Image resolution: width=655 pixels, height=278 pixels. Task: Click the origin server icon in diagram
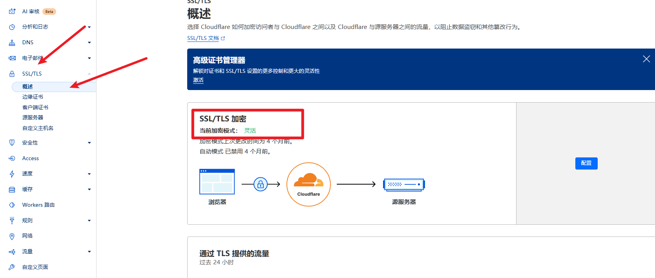[x=404, y=184]
